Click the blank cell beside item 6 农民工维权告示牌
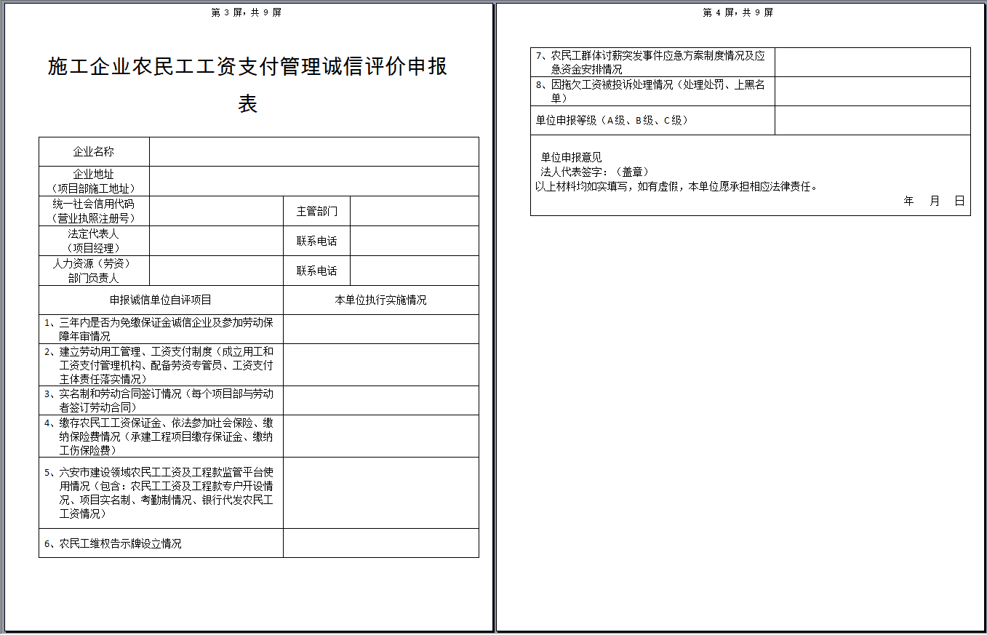The height and width of the screenshot is (635, 987). click(x=381, y=543)
